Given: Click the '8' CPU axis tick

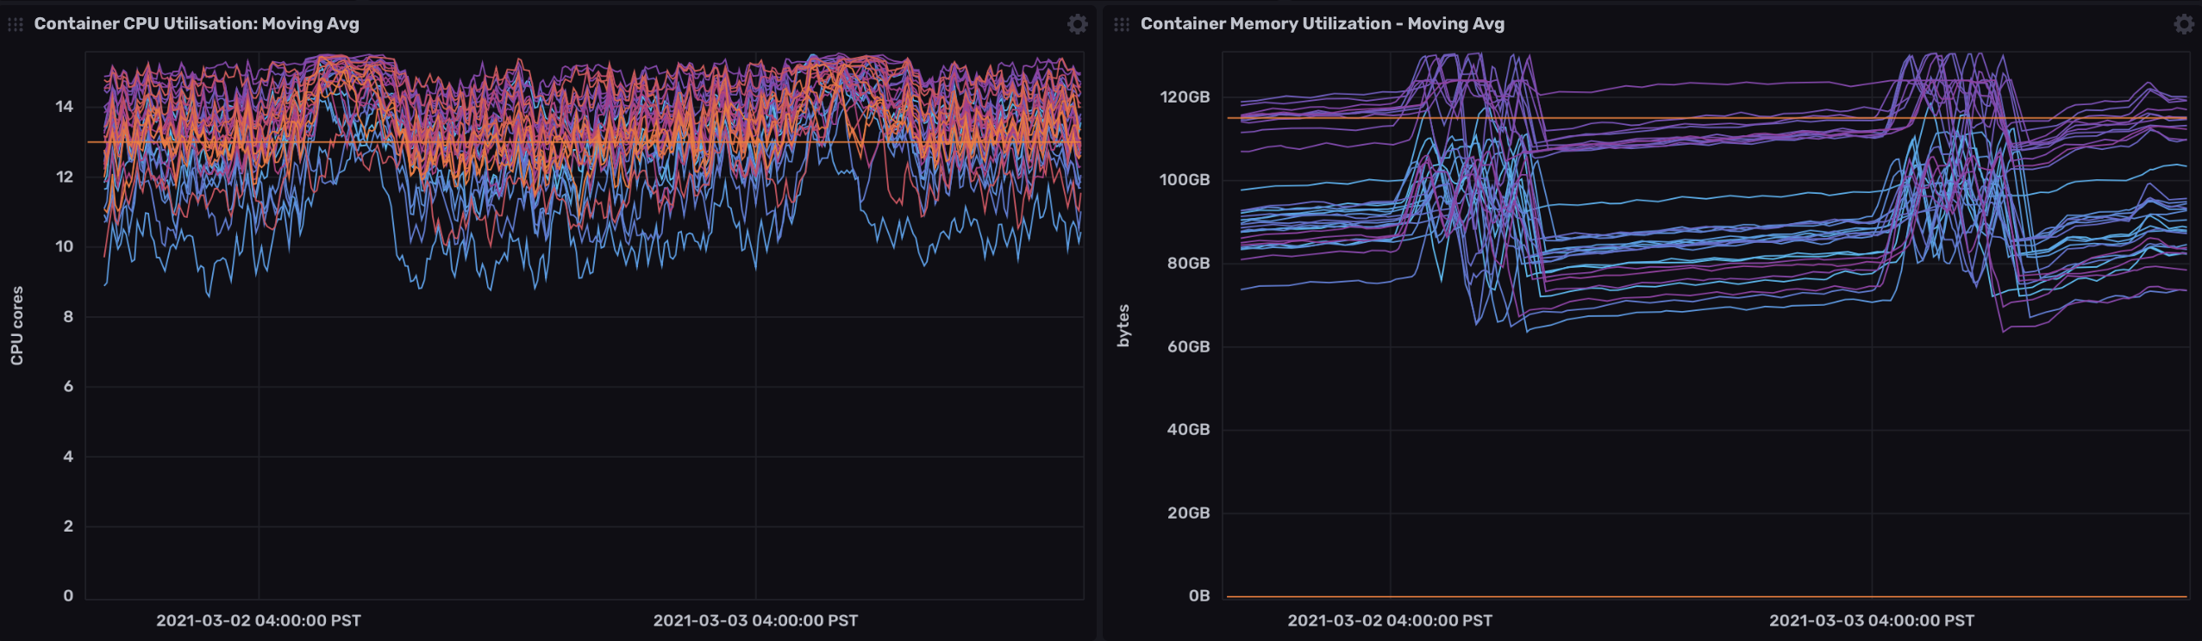Looking at the screenshot, I should click(x=68, y=316).
